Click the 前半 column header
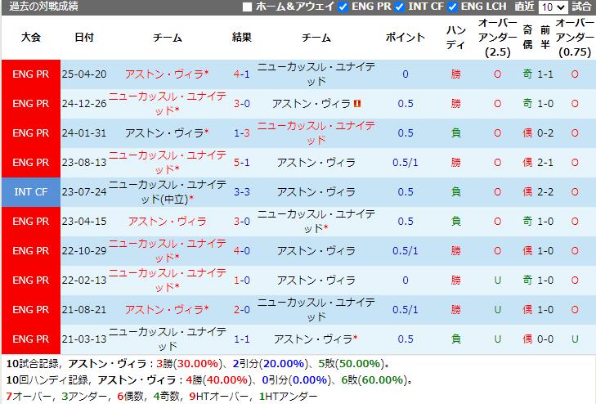The height and width of the screenshot is (404, 596). (545, 38)
